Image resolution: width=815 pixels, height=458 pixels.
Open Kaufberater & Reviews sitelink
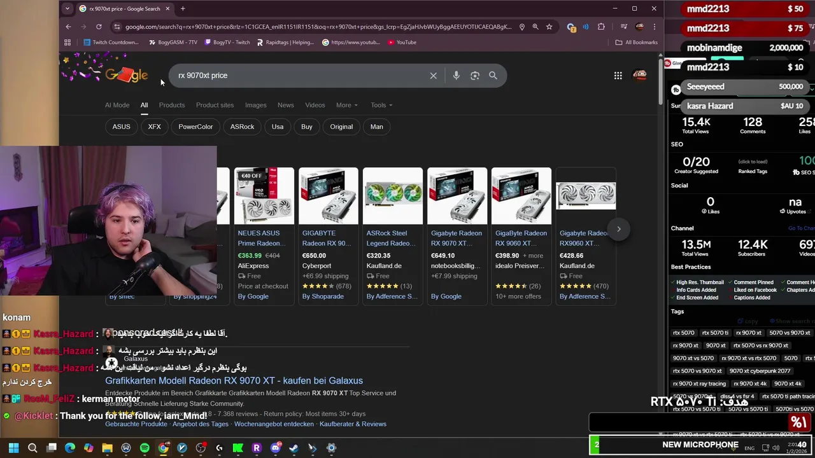point(353,424)
